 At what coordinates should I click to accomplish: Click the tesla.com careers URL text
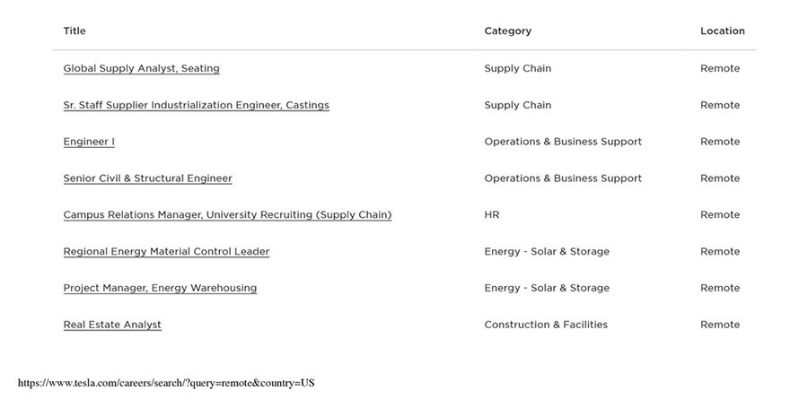click(166, 383)
